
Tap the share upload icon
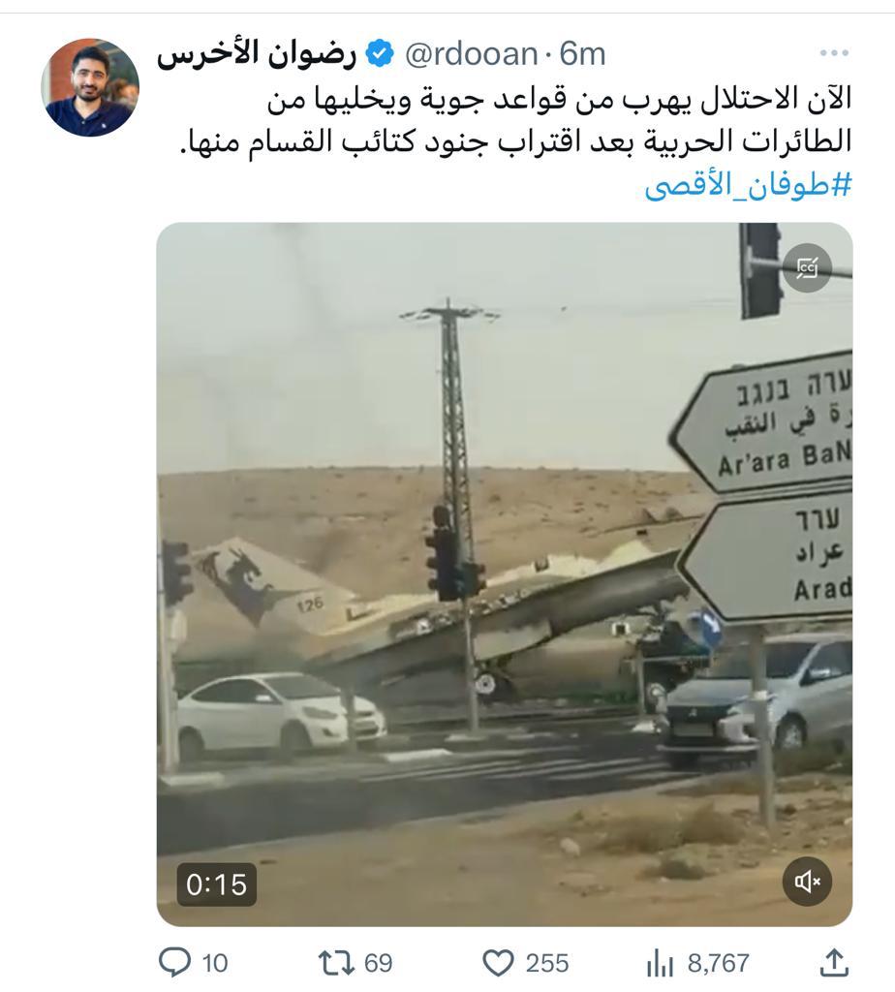click(x=834, y=962)
